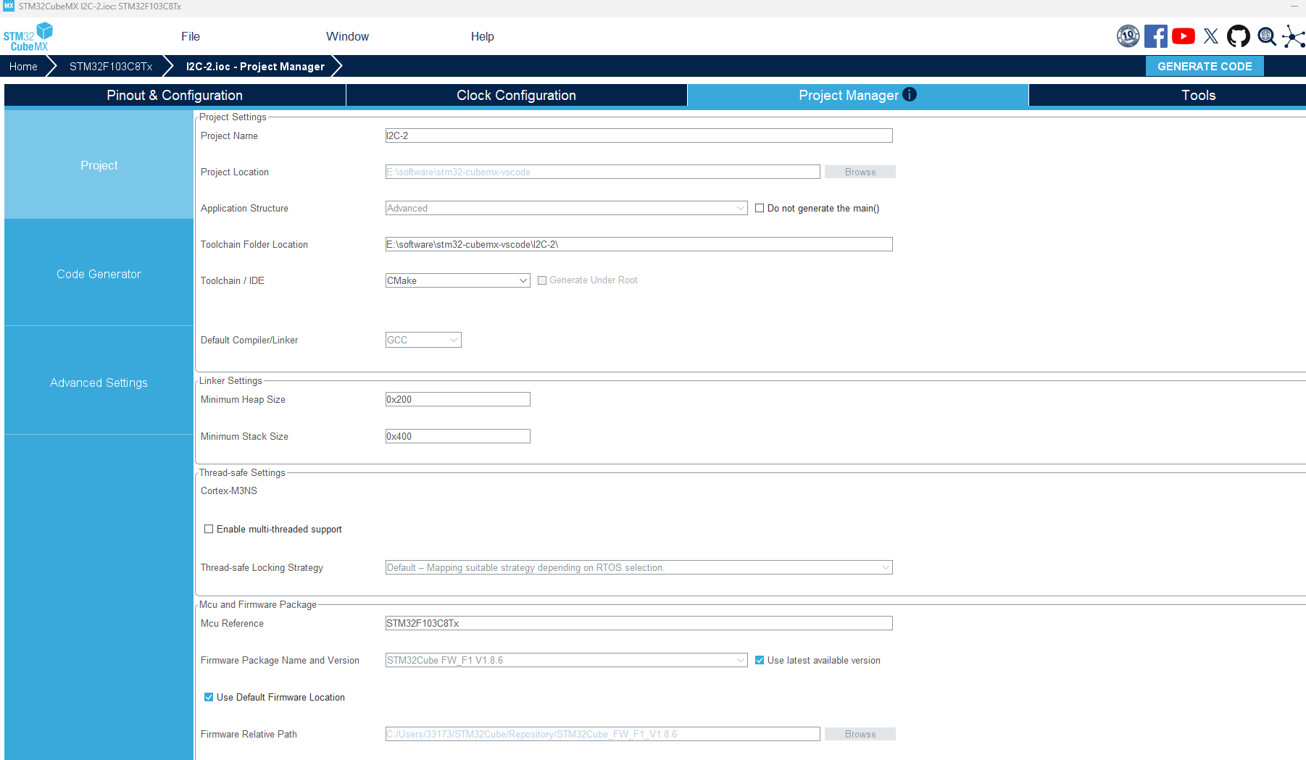Click the Minimum Heap Size field
This screenshot has width=1306, height=760.
457,399
